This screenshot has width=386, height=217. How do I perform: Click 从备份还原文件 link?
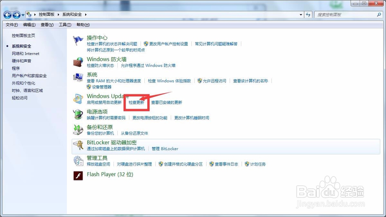134,133
